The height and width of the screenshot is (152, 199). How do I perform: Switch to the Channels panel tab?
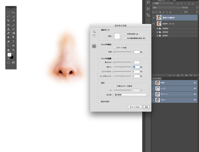click(157, 78)
